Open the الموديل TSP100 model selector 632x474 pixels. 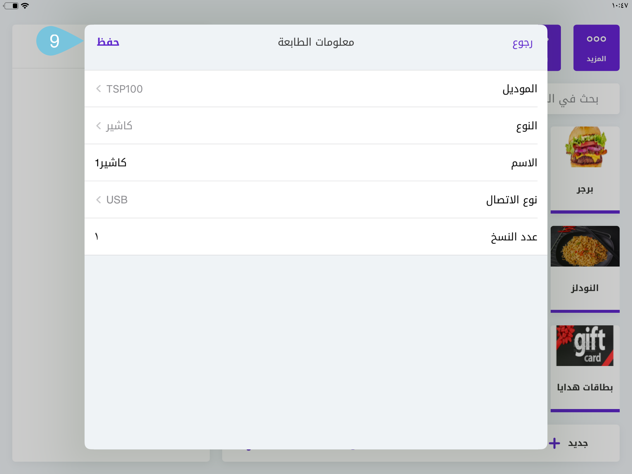click(x=316, y=89)
